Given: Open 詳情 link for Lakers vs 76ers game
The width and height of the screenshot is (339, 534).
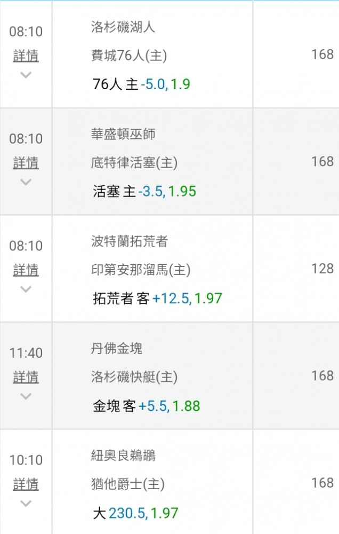Looking at the screenshot, I should (x=26, y=56).
